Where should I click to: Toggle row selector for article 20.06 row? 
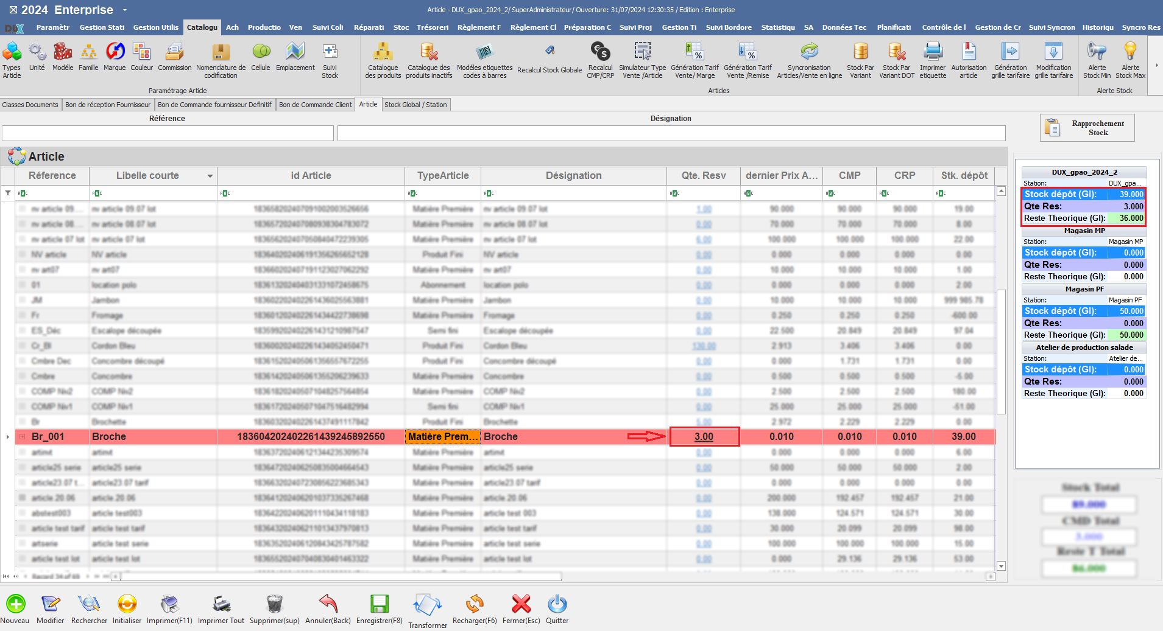coord(23,498)
